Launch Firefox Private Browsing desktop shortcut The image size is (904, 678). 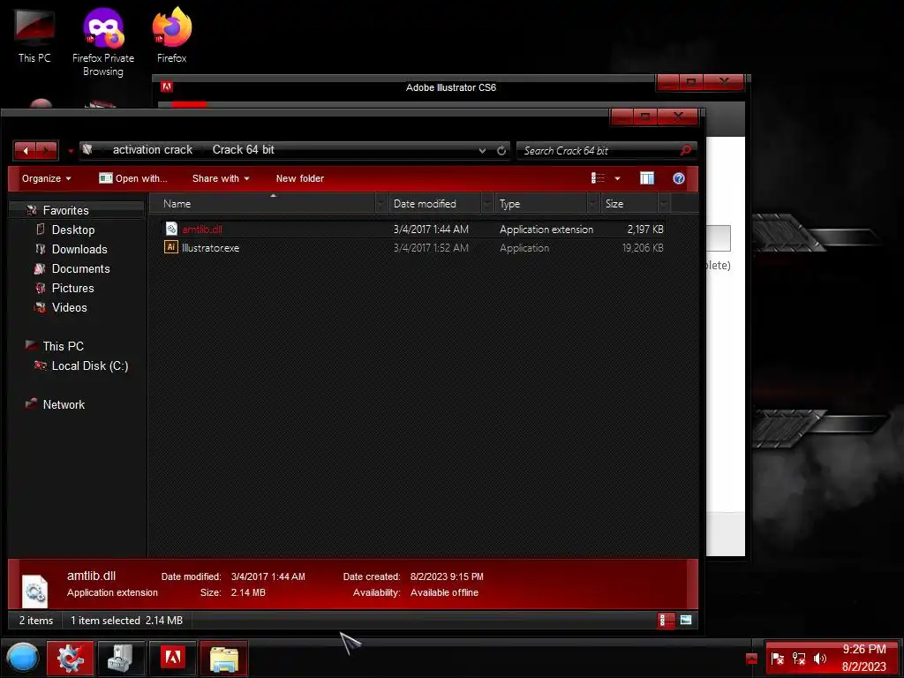(103, 41)
